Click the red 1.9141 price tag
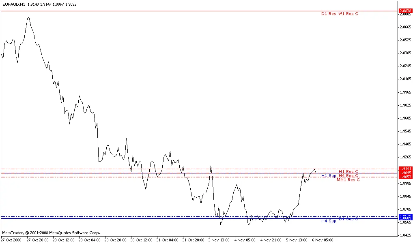 (406, 169)
